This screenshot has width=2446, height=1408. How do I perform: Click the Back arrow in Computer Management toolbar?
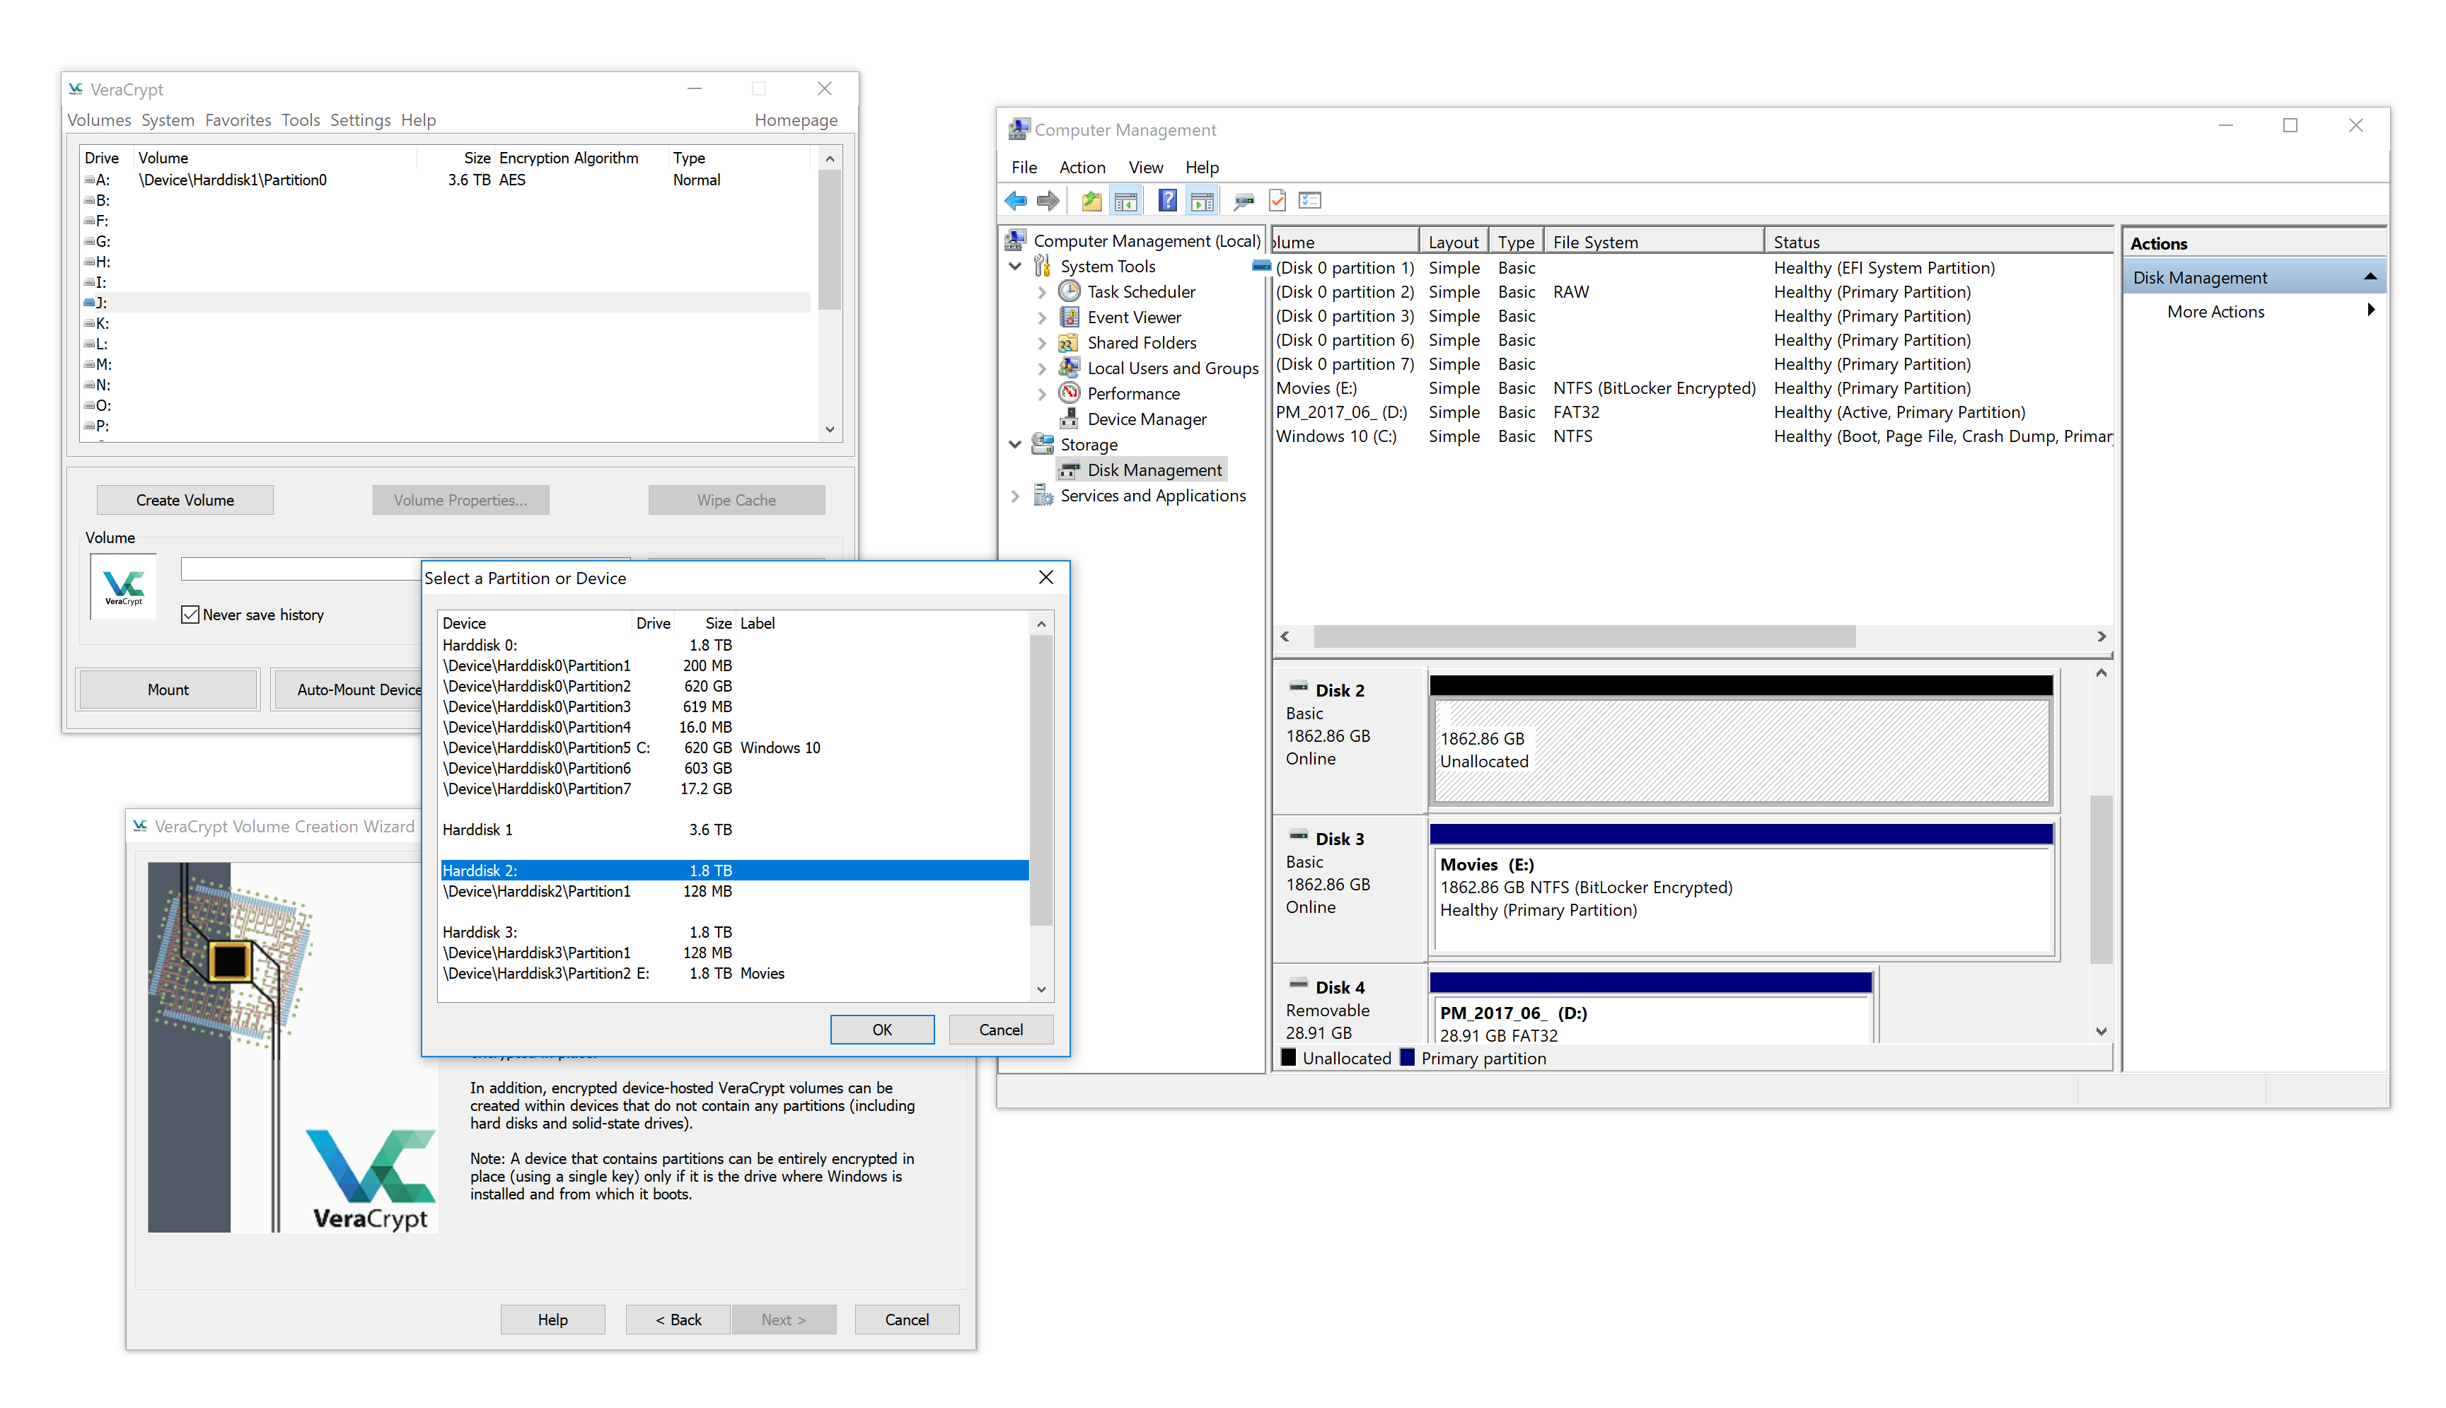1014,201
